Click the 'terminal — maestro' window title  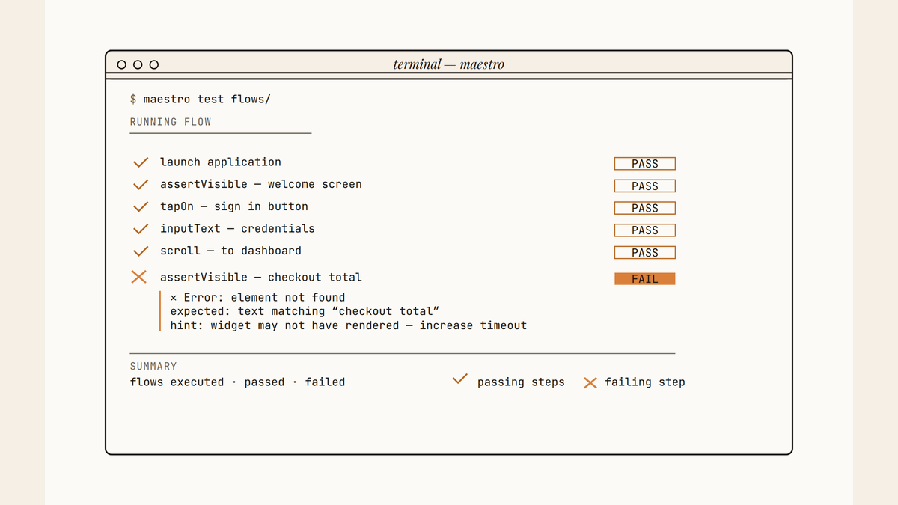click(449, 64)
